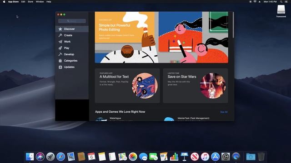Click See All for Apps and Games
291x163 pixels.
pyautogui.click(x=224, y=112)
